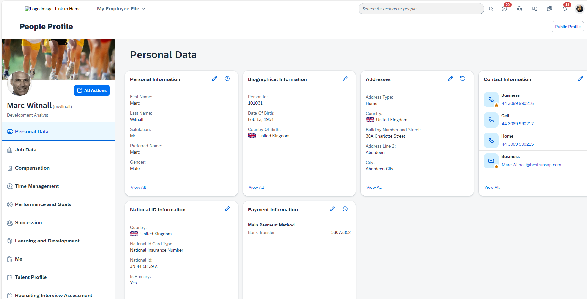Open the Succession section
This screenshot has height=299, width=587.
(x=58, y=223)
